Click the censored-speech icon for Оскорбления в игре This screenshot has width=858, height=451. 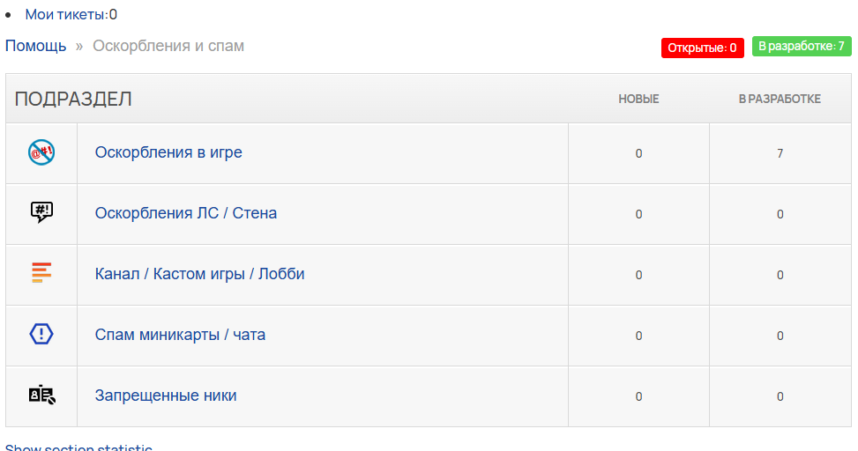[x=41, y=152]
